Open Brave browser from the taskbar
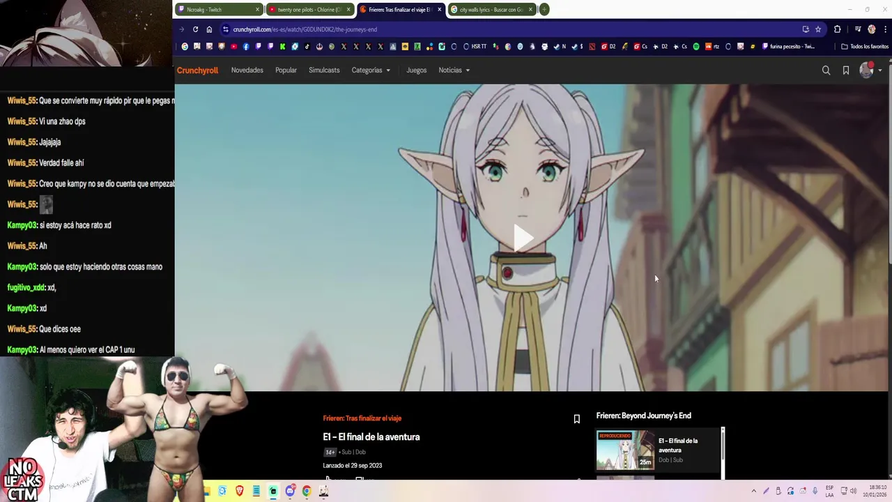This screenshot has height=502, width=892. (x=240, y=491)
